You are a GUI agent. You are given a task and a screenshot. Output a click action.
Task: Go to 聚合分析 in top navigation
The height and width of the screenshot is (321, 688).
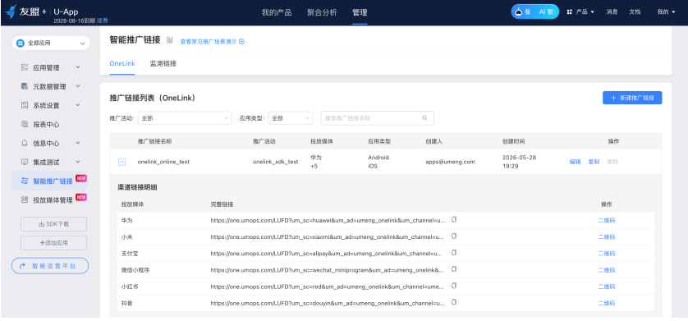pos(322,12)
